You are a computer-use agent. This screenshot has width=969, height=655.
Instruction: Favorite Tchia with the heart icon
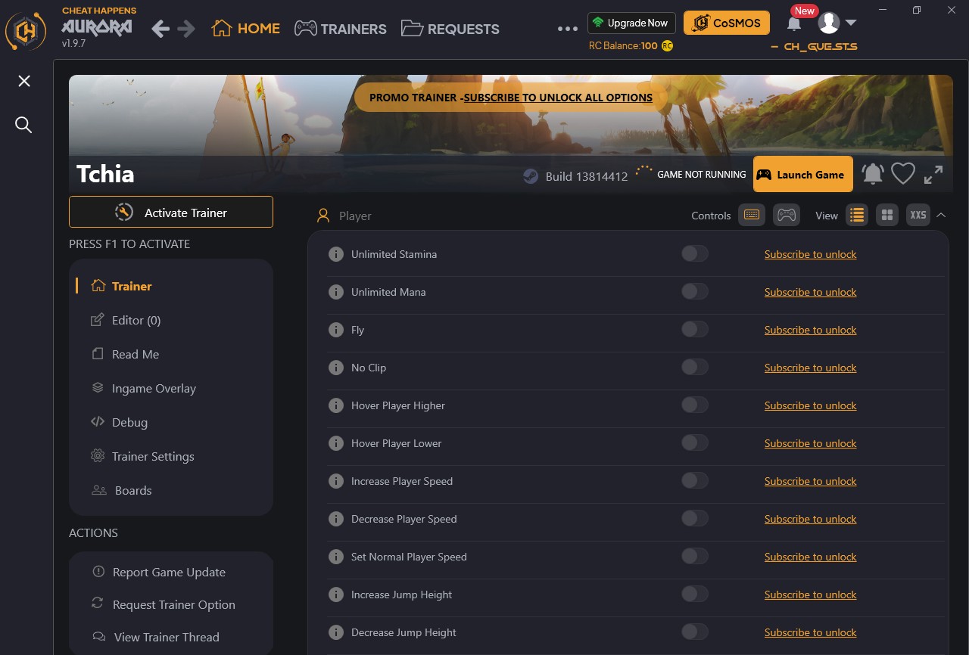(903, 174)
